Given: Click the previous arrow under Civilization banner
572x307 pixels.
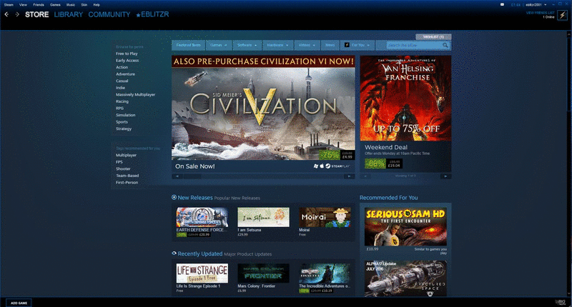Looking at the screenshot, I should pos(177,176).
